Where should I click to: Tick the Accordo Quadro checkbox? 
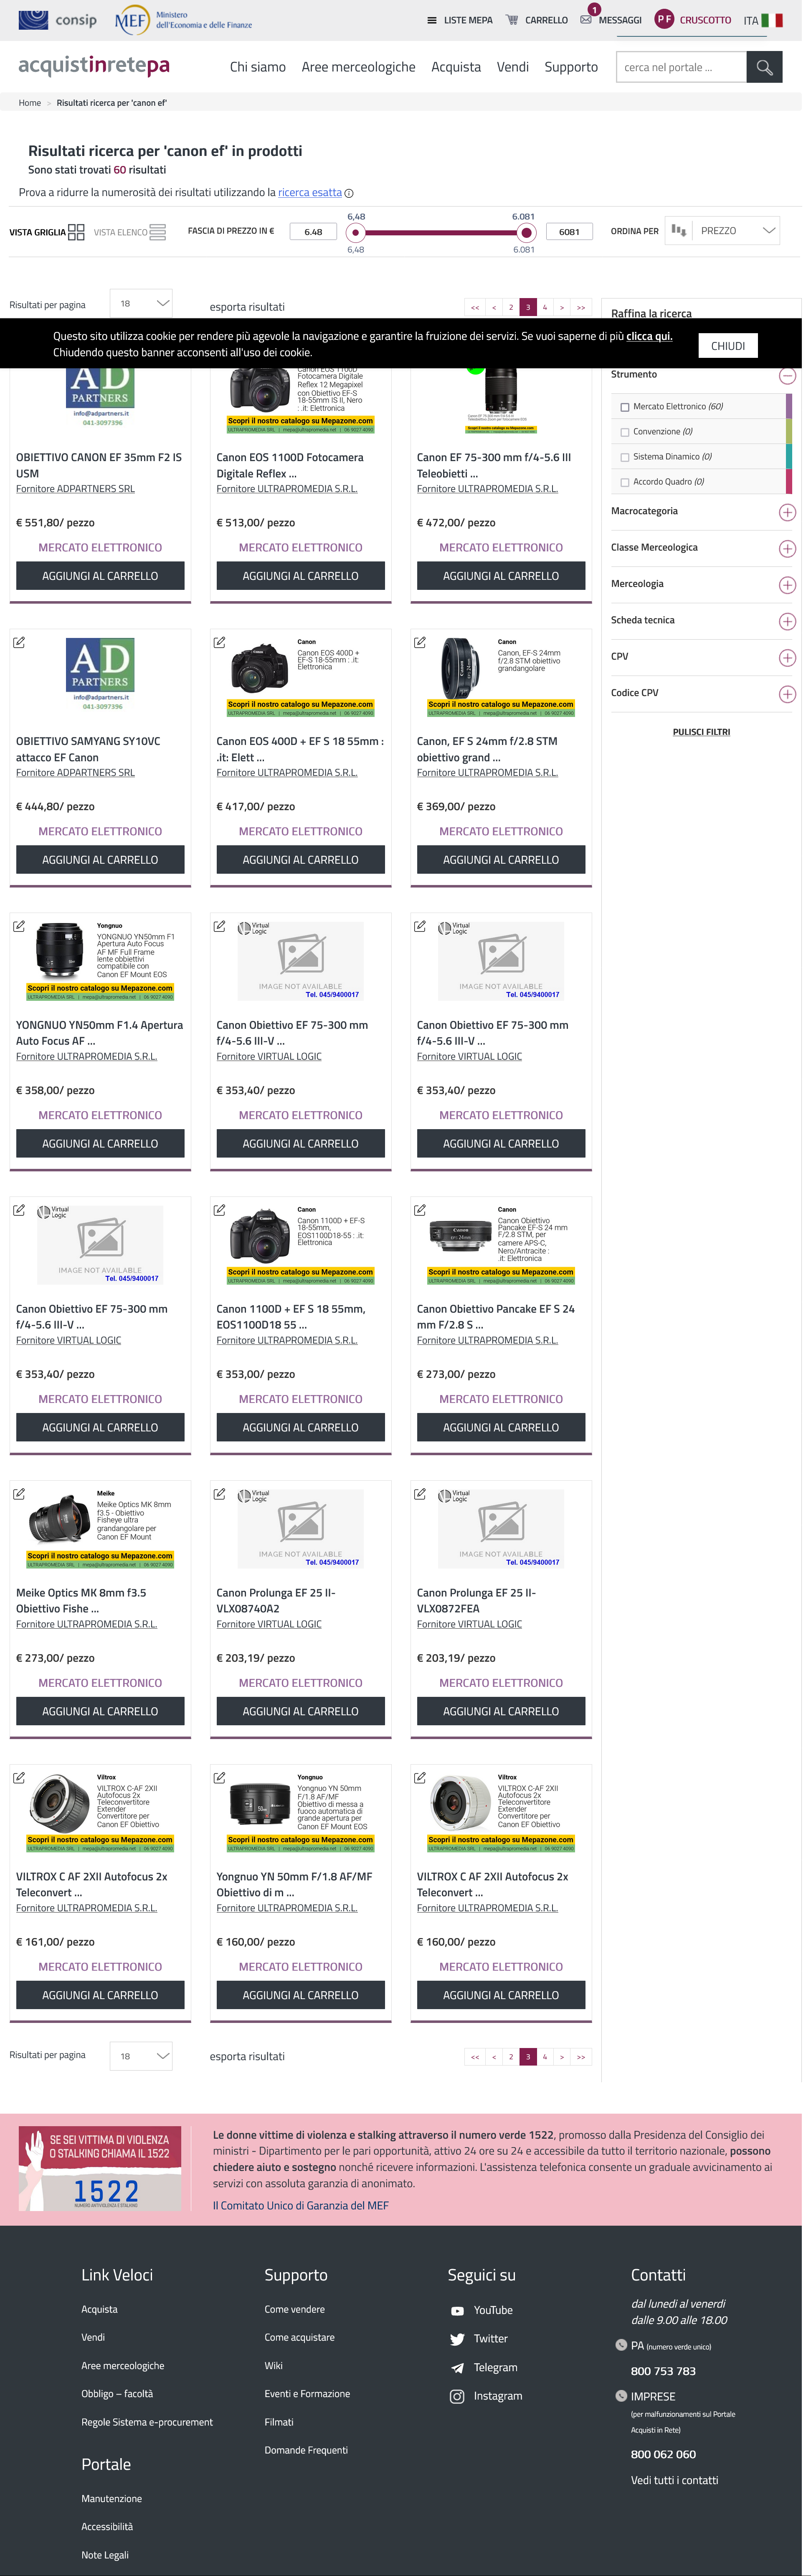tap(625, 482)
